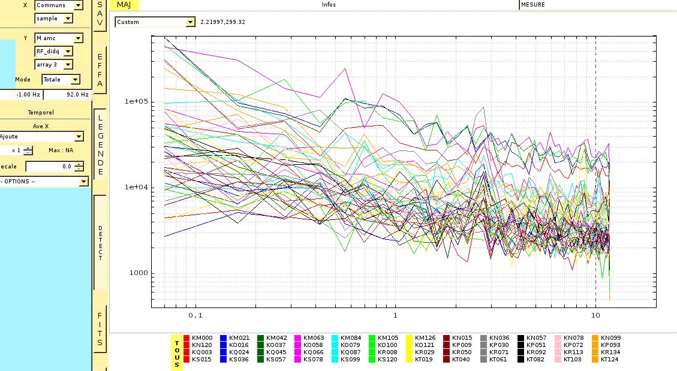
Task: Select the KP009 legend label
Action: [x=462, y=345]
